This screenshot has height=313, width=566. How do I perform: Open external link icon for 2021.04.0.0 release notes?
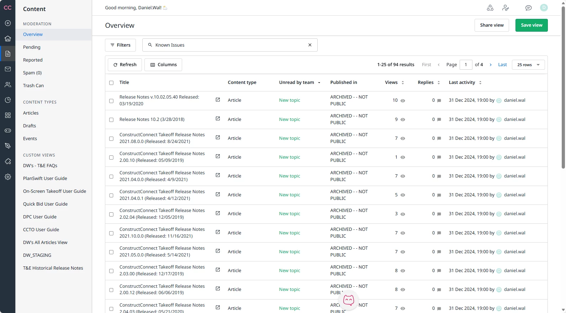coord(218,175)
